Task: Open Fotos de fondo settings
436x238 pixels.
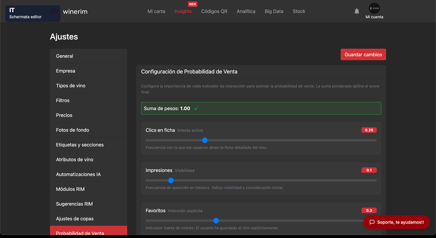Action: 88,130
